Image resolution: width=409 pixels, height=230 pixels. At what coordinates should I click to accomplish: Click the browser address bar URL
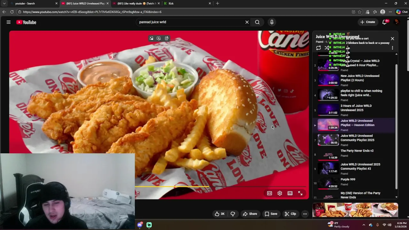click(92, 12)
